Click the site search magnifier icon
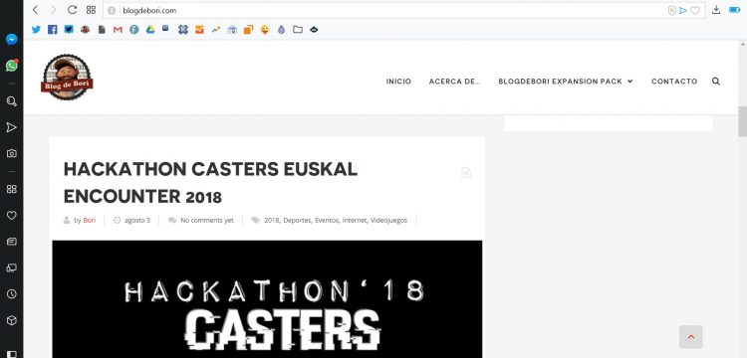 coord(715,82)
